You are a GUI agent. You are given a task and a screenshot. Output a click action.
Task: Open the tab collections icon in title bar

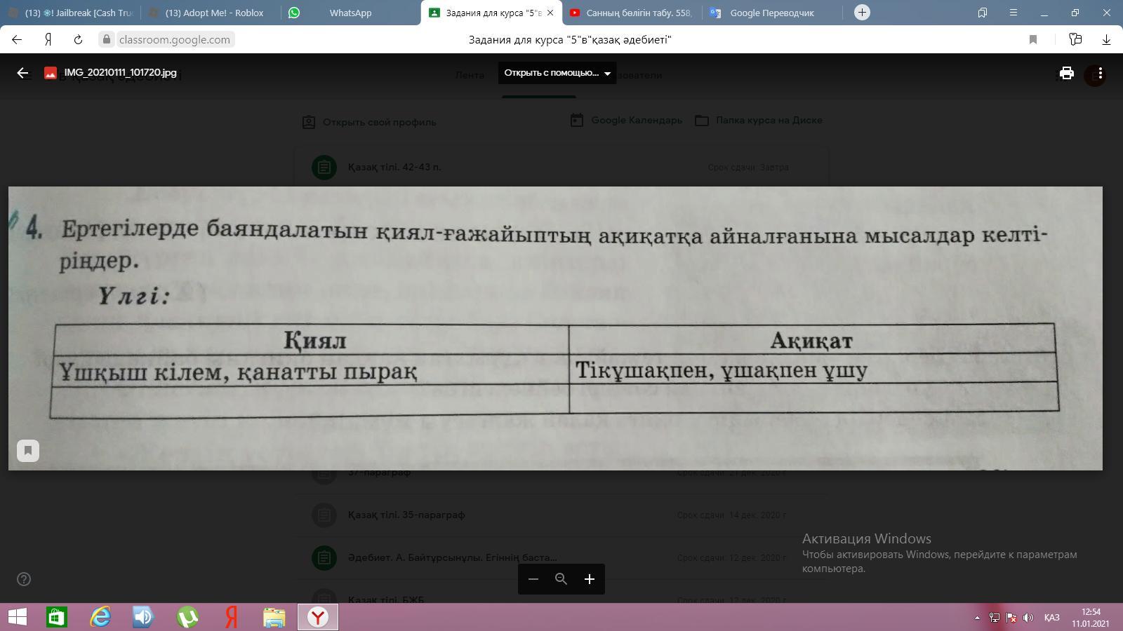pos(983,13)
